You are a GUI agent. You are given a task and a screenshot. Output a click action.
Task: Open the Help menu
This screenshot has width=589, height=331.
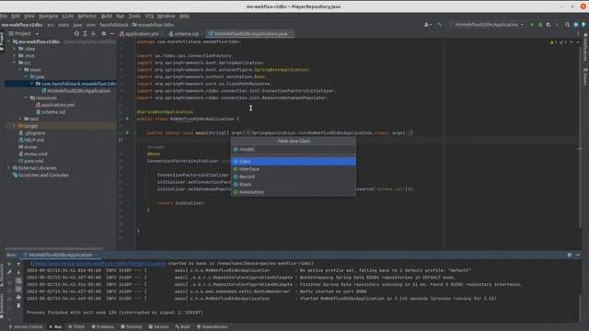click(184, 17)
